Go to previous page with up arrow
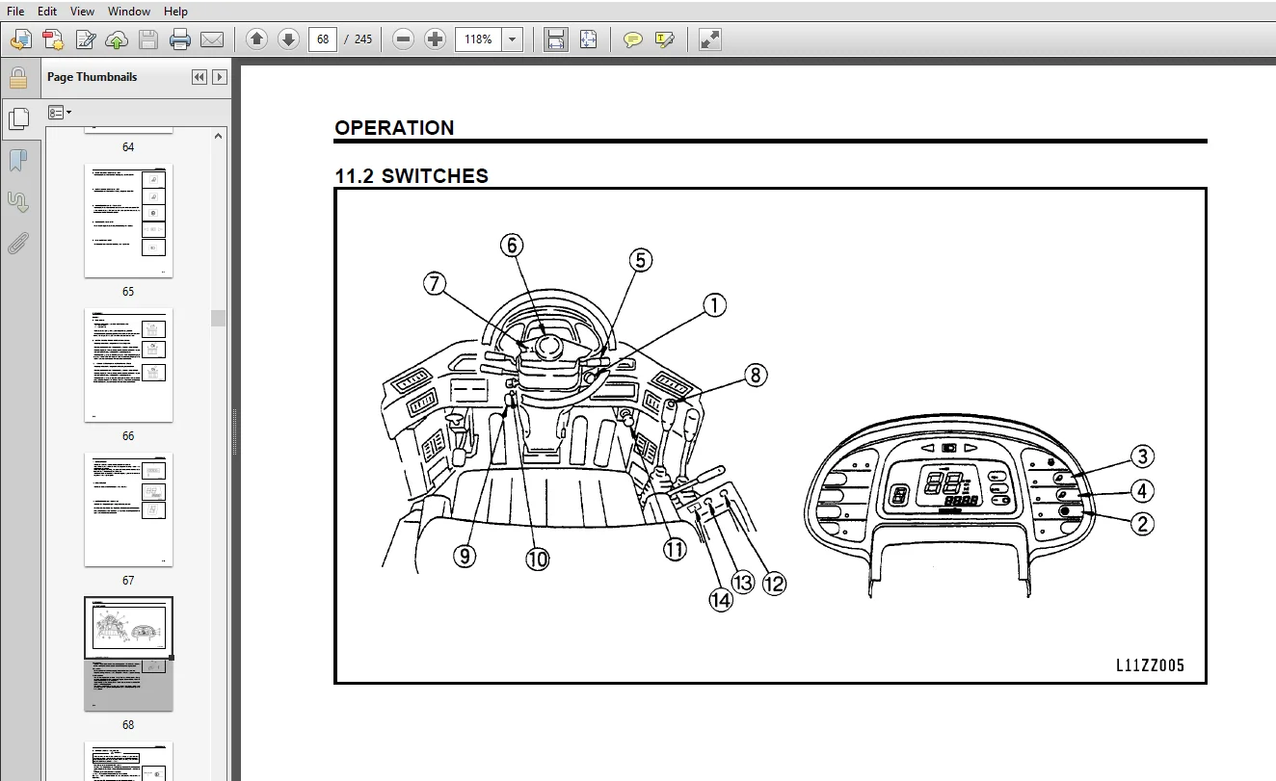 pos(256,39)
